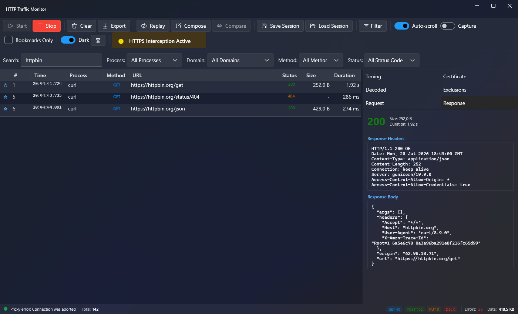518x314 pixels.
Task: Click the HTTPS Interception Active warning icon
Action: 121,41
